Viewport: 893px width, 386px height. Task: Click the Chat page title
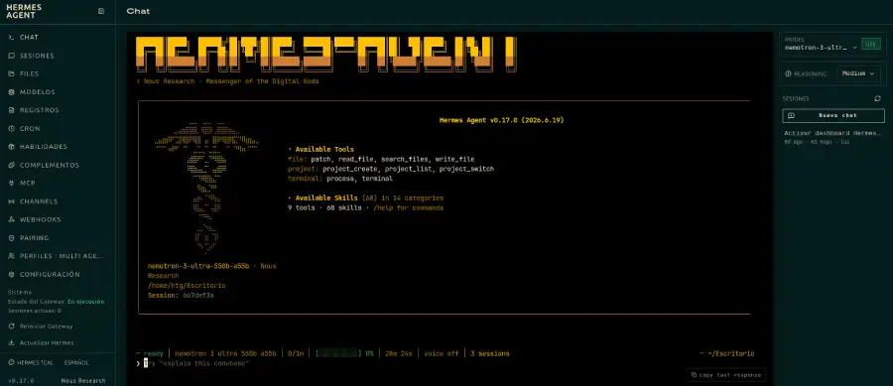pos(138,11)
